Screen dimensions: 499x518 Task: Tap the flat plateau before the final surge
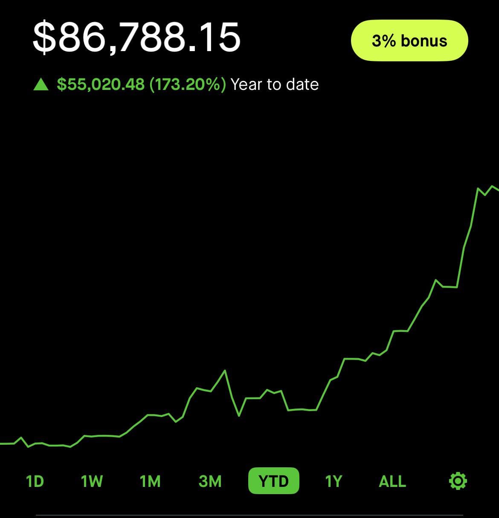click(450, 287)
